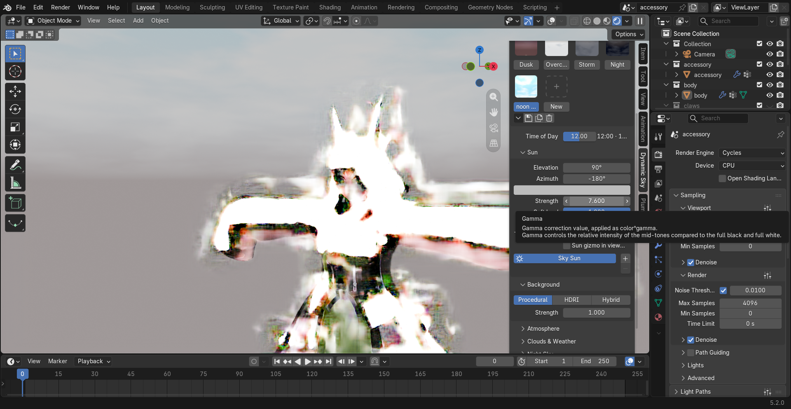Open the Render Engine Cycles dropdown

point(752,153)
